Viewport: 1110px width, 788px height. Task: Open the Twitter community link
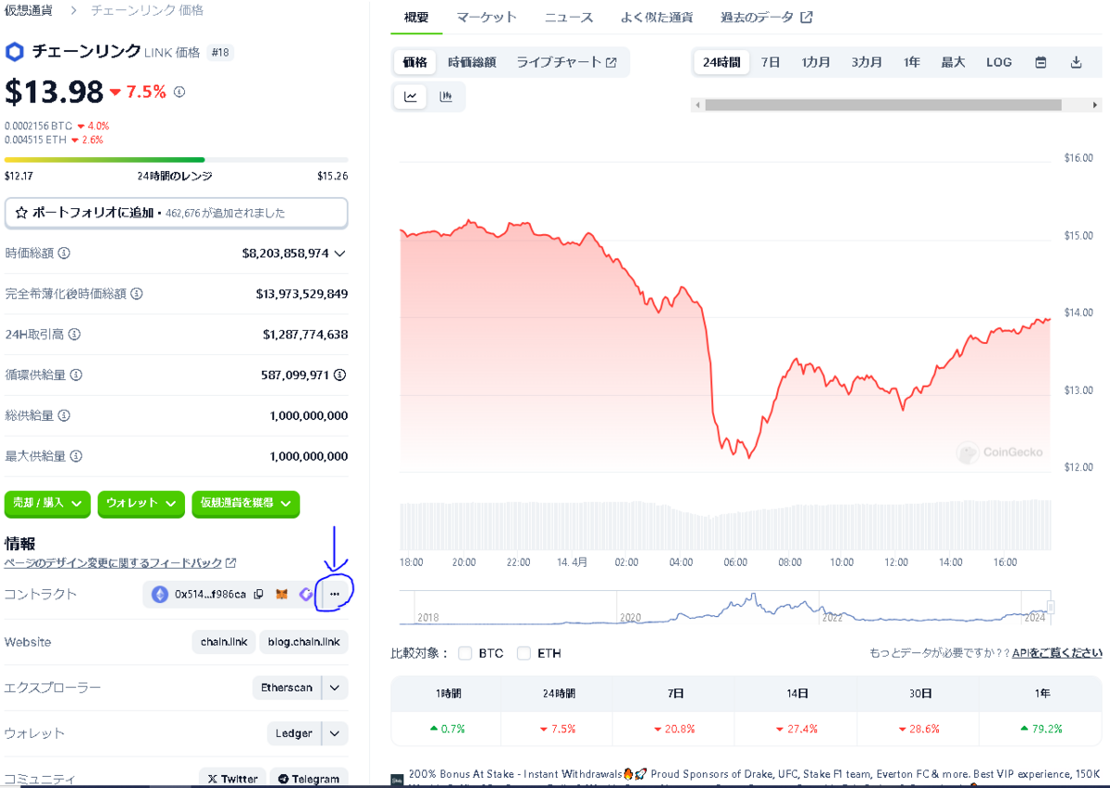click(x=232, y=778)
